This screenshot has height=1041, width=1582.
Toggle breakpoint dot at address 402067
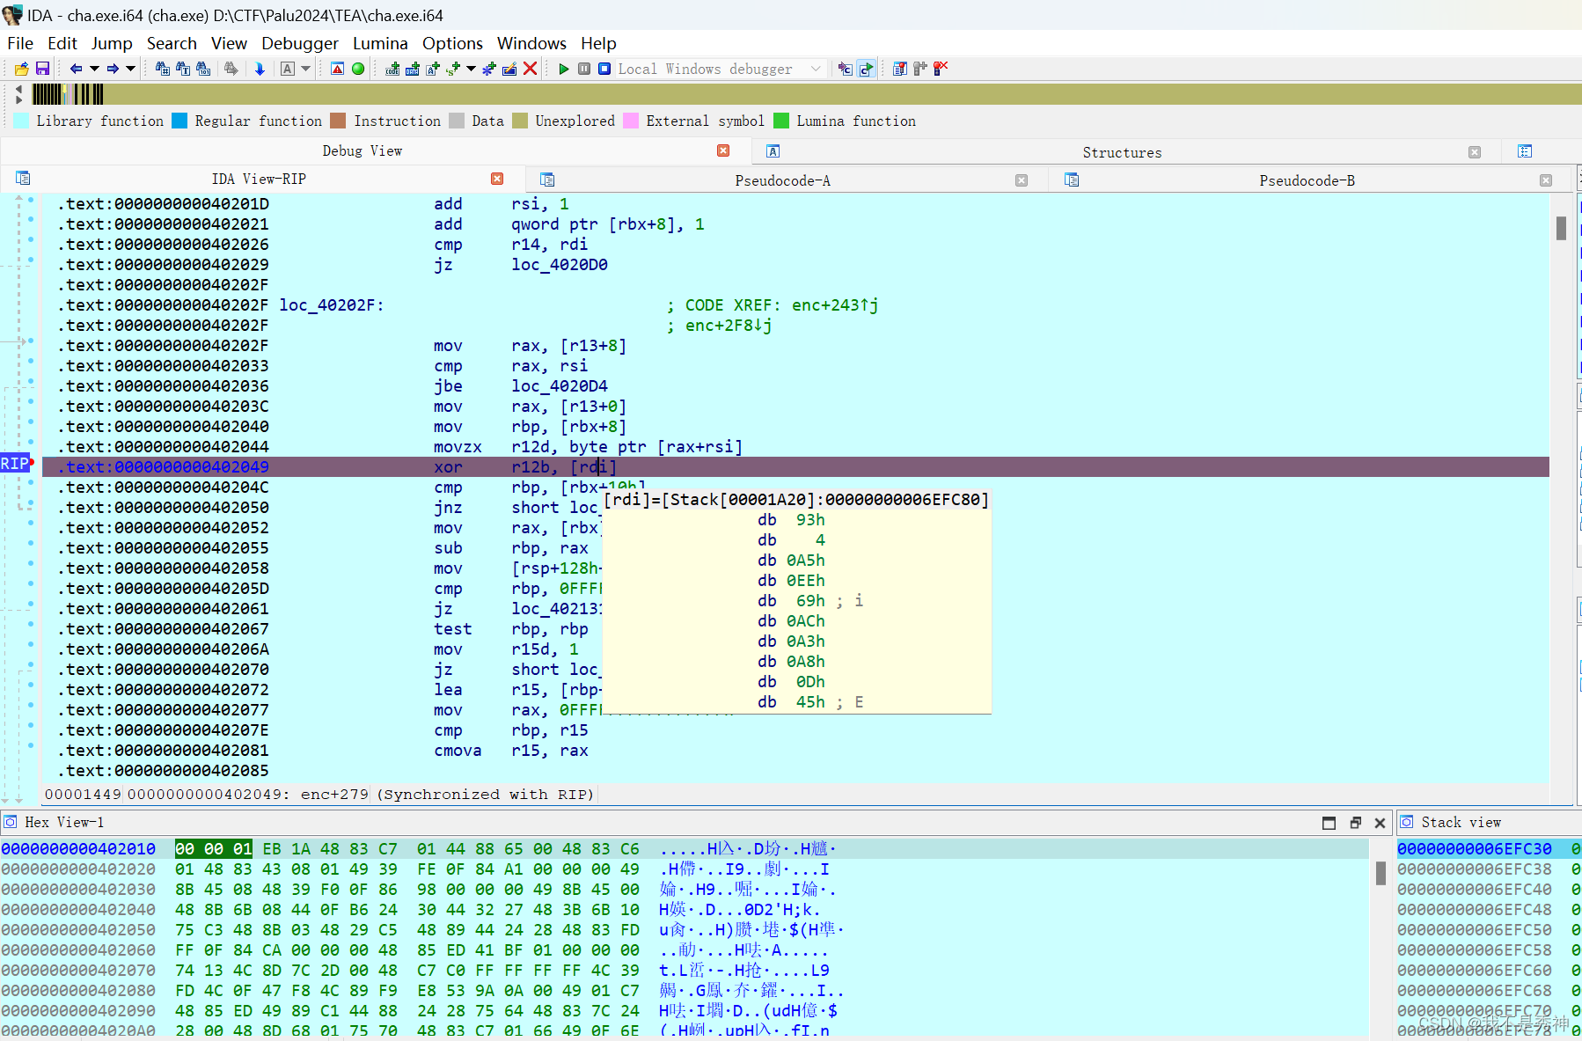pyautogui.click(x=31, y=624)
